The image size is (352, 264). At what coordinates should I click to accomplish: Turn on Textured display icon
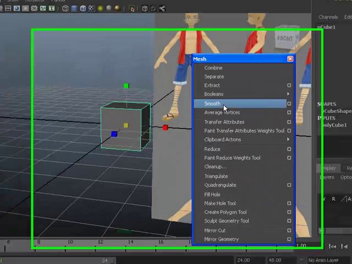click(91, 9)
